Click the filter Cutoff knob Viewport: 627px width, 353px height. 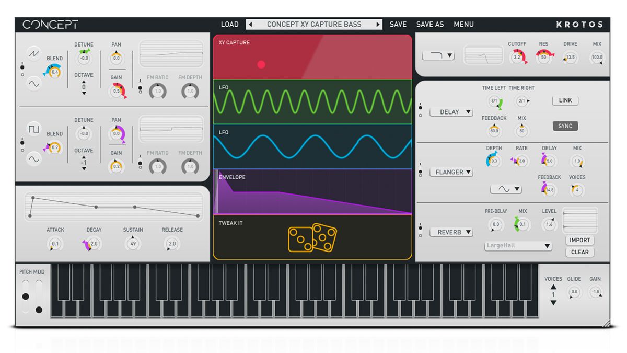pos(517,57)
